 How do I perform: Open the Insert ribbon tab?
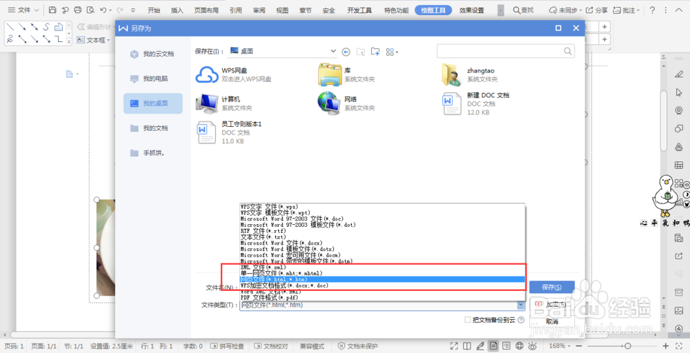(x=177, y=10)
